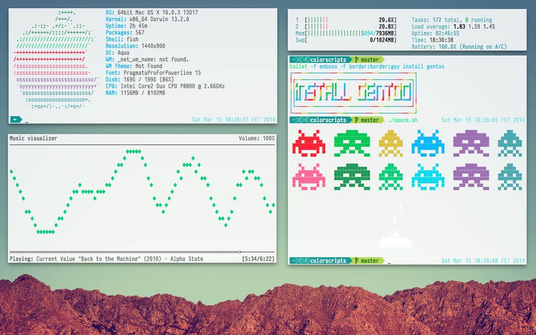Click the 'Music visualizer' title text

coord(33,138)
